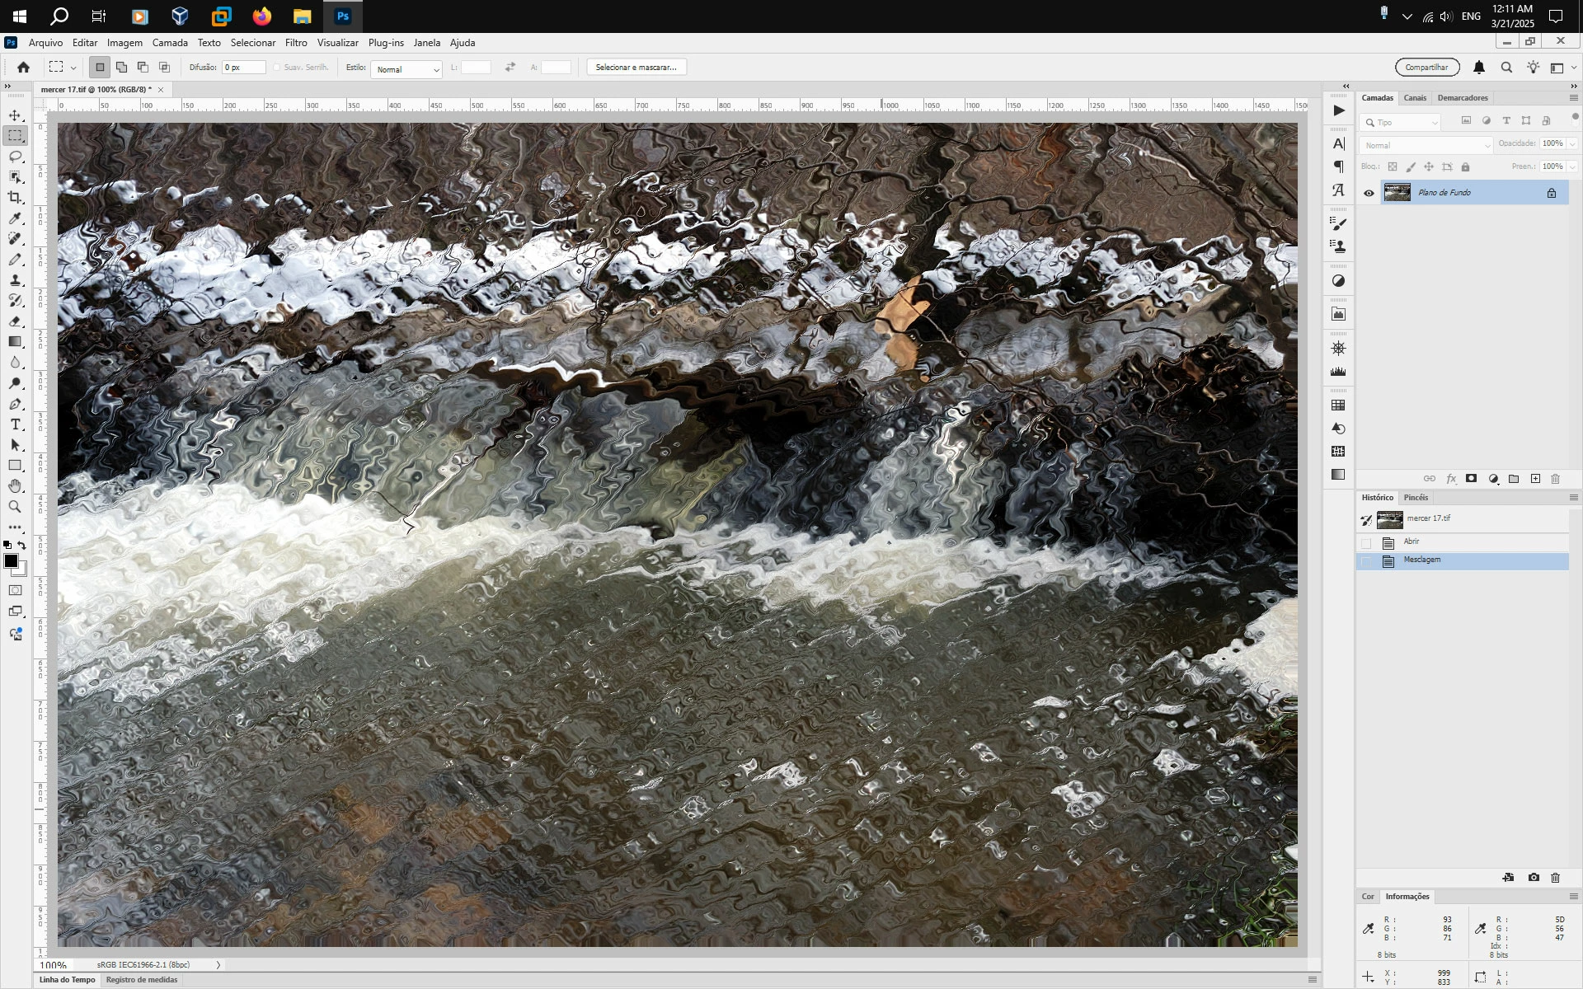Toggle checkbox beside Abrir history state

click(1366, 542)
